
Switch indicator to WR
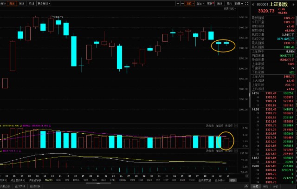coord(85,180)
